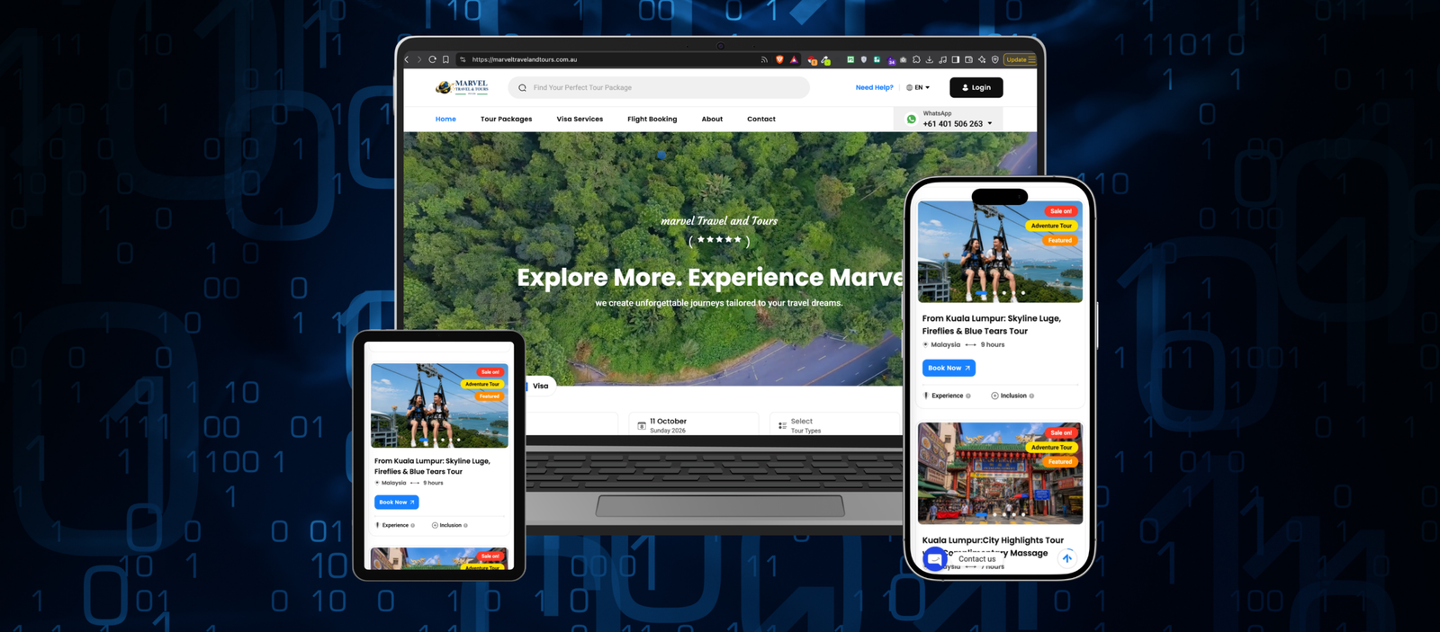Click the Brave rewards triangle icon
The image size is (1440, 632).
point(794,59)
